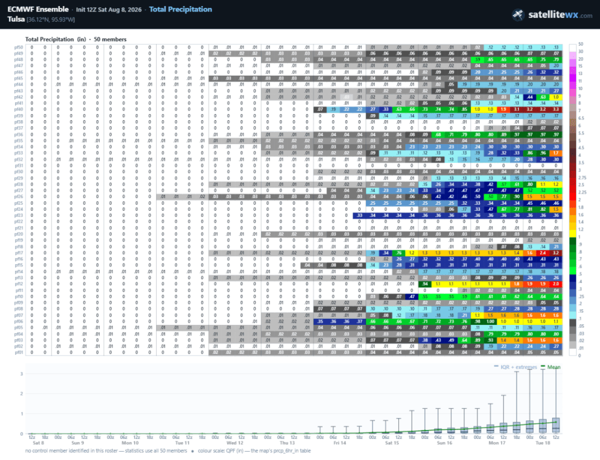Screen dimensions: 600x460
Task: Toggle the Mean legend entry
Action: pos(550,367)
